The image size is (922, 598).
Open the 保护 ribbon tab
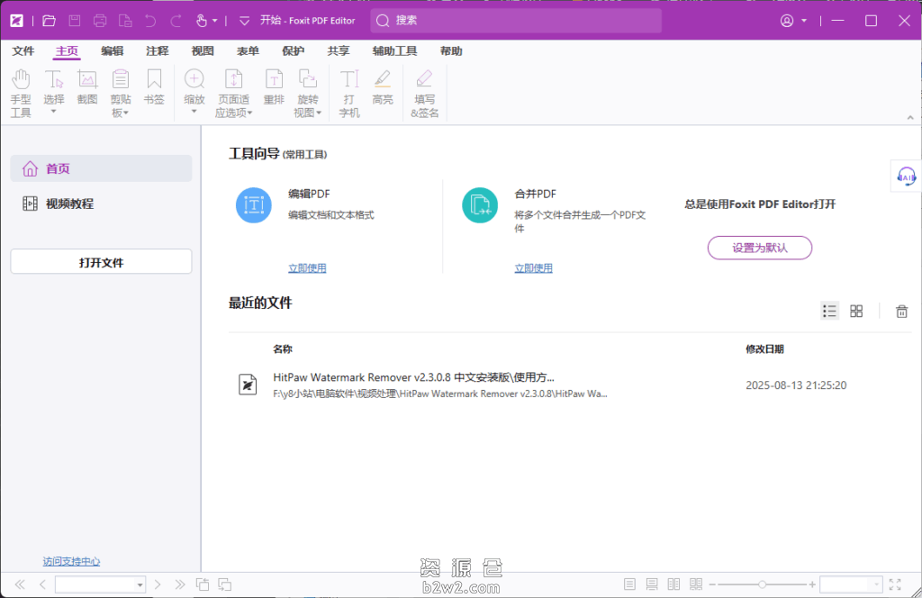[294, 51]
